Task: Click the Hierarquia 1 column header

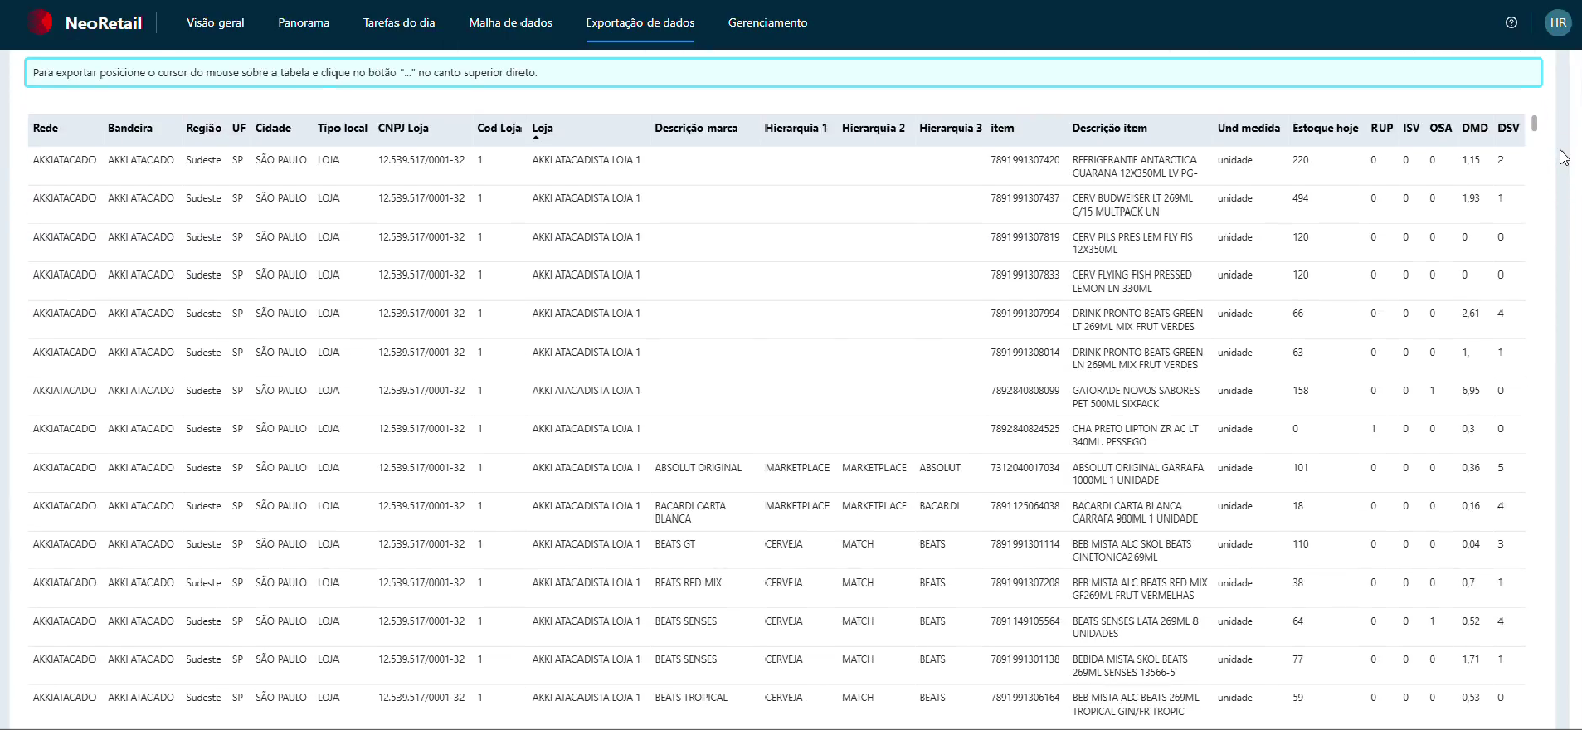Action: tap(796, 128)
